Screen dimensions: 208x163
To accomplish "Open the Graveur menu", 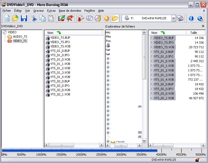I will click(x=38, y=11).
